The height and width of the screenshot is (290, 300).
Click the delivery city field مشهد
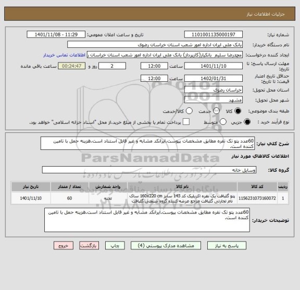214,100
